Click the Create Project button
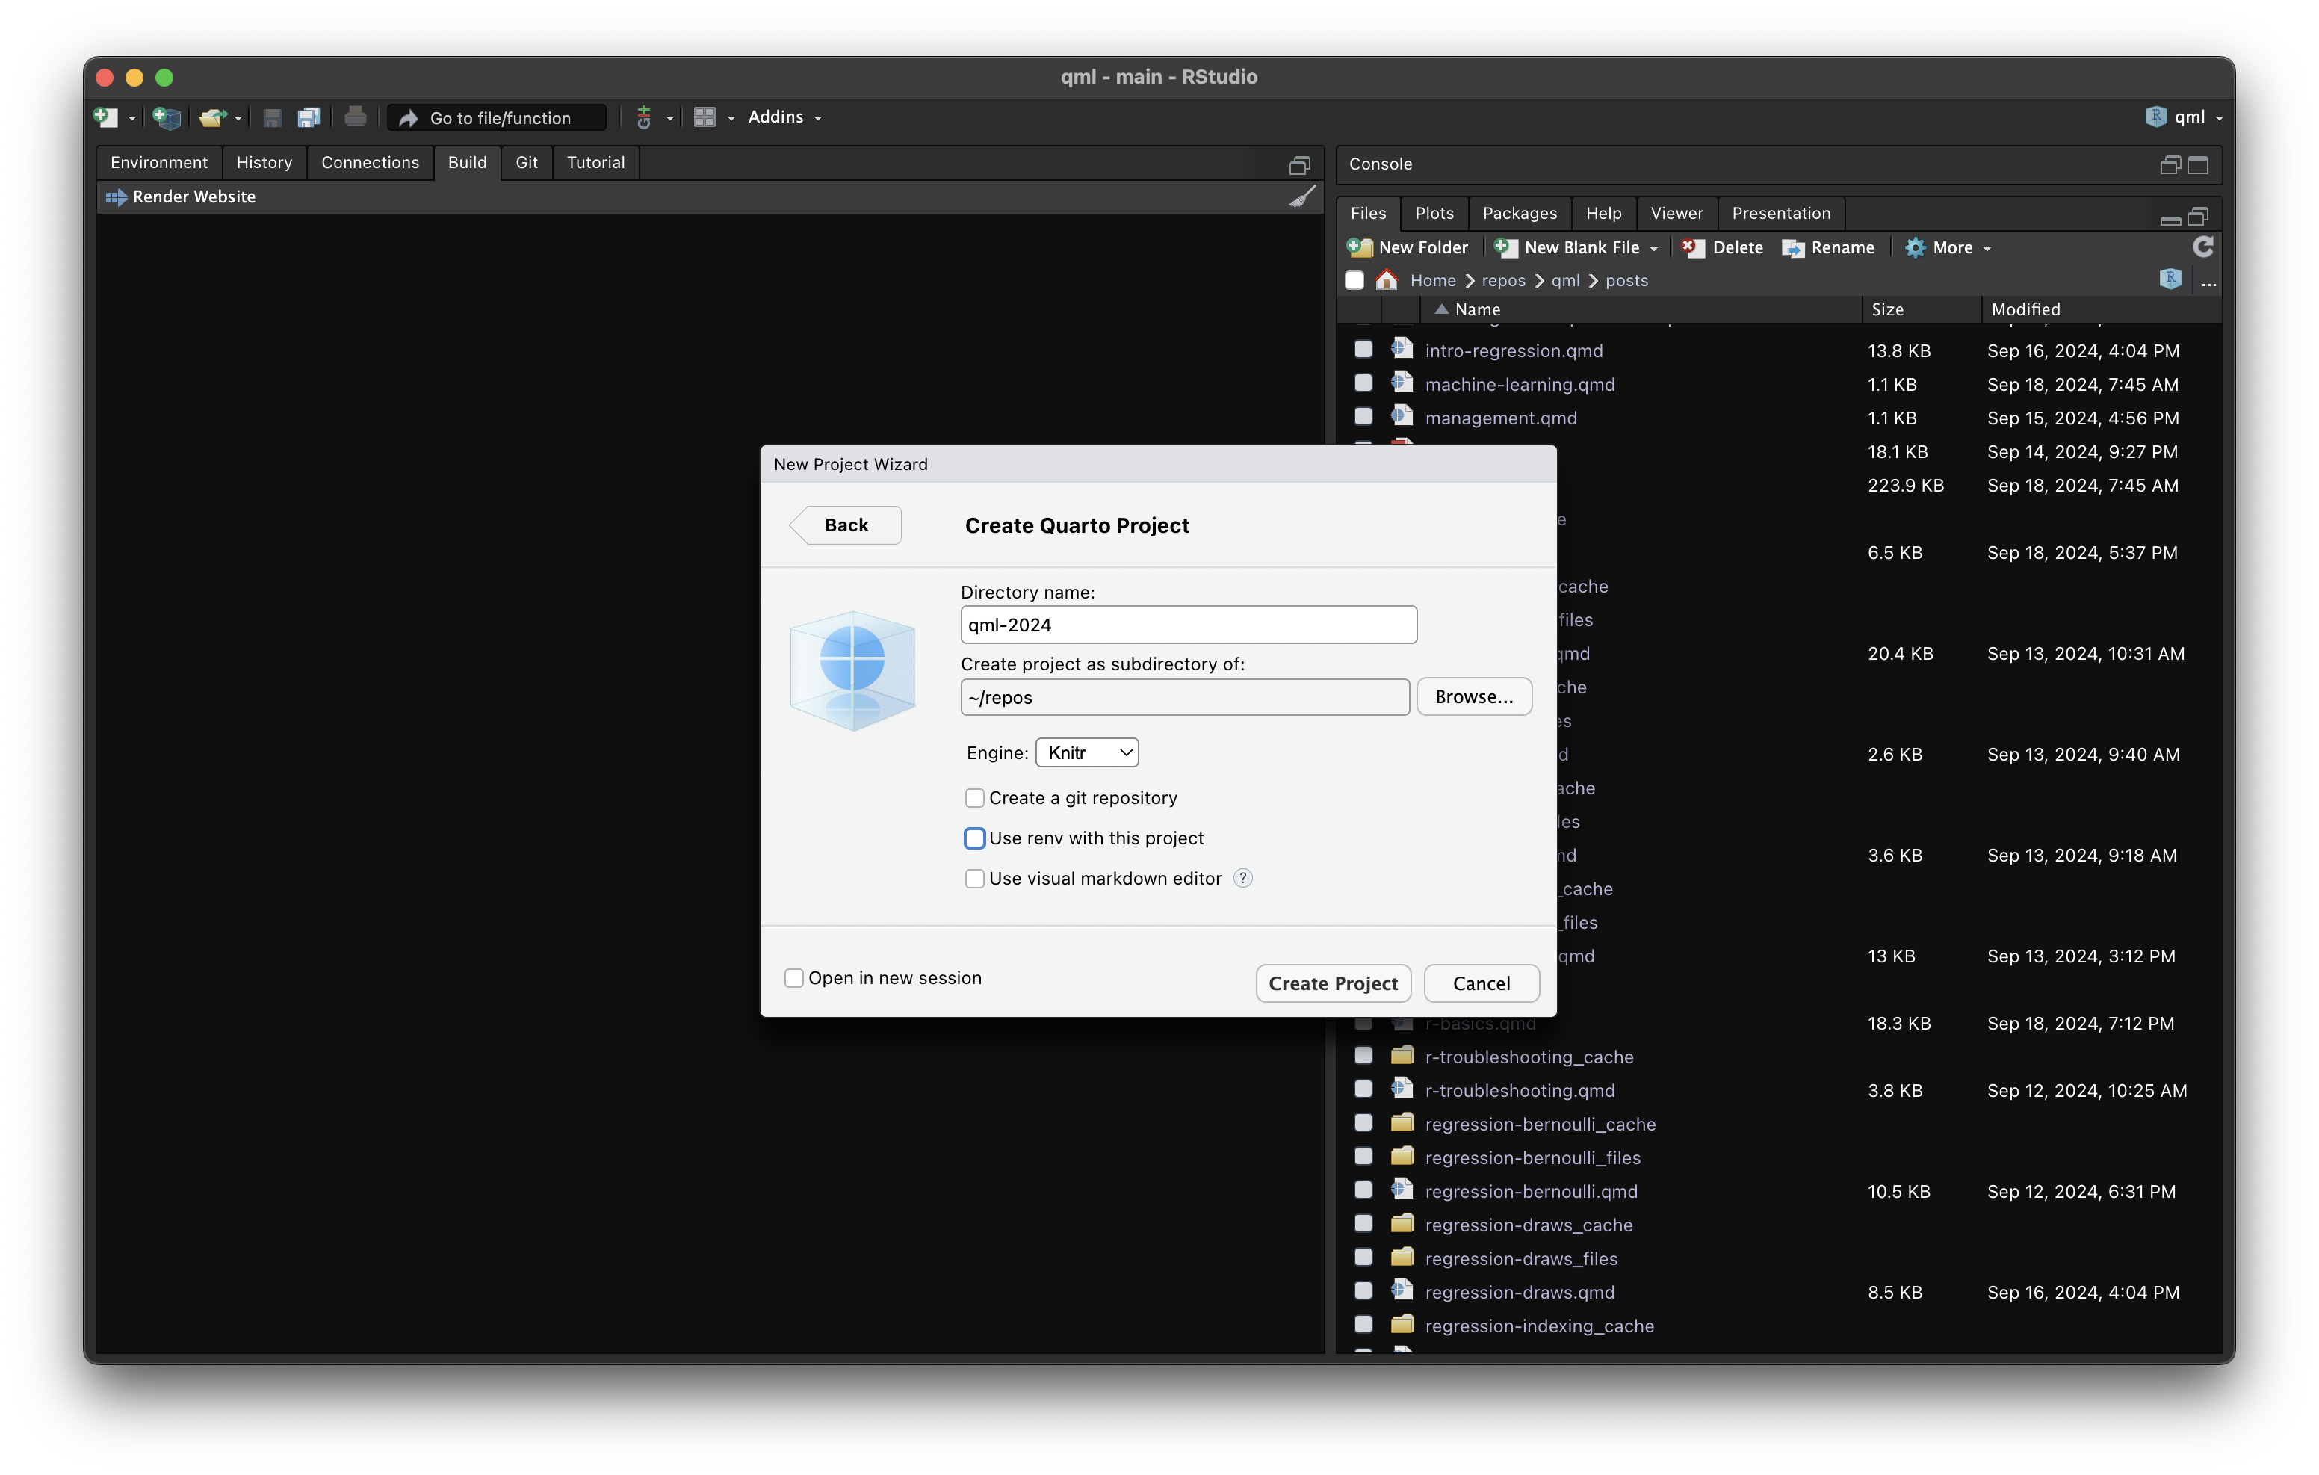Viewport: 2319px width, 1475px height. (1333, 983)
